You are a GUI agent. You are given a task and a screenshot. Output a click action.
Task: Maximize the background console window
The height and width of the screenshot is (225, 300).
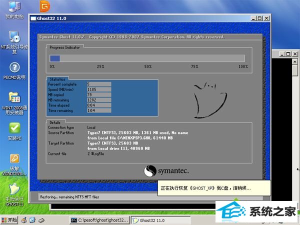coord(288,54)
